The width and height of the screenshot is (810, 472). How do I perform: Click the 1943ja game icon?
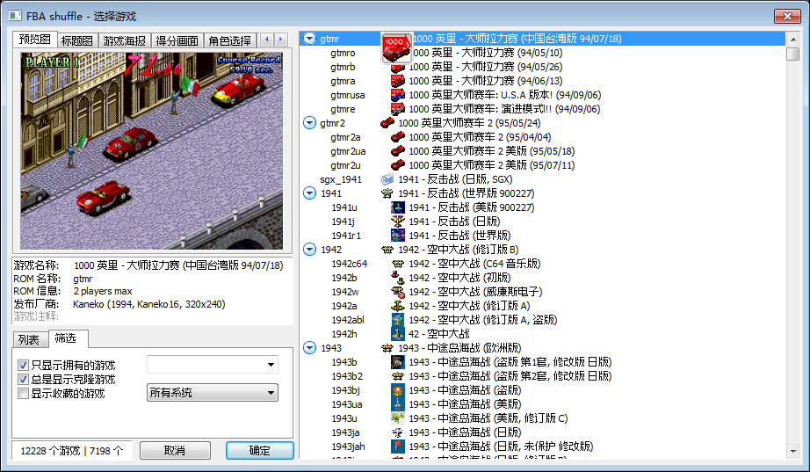click(x=397, y=432)
